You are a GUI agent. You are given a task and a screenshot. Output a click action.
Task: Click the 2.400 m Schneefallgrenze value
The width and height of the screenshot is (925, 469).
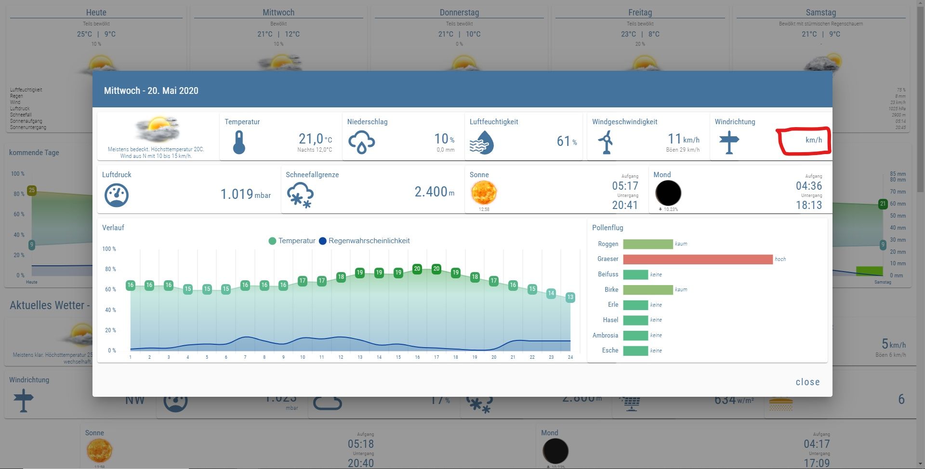pos(434,192)
